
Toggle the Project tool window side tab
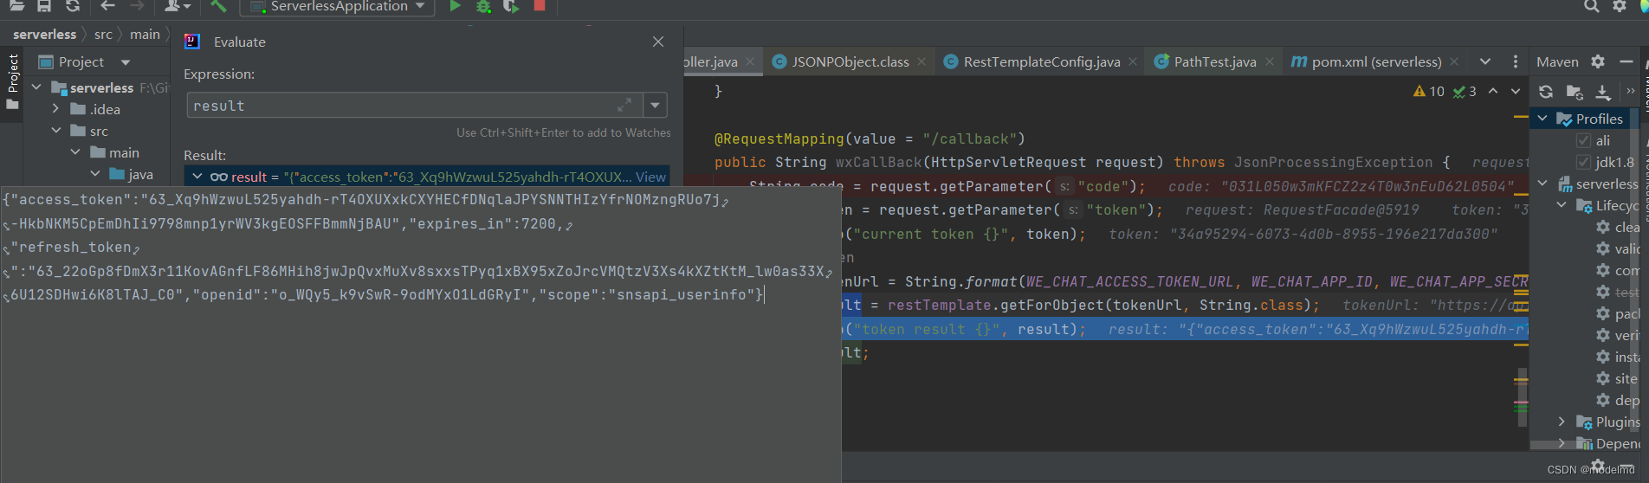pyautogui.click(x=12, y=83)
